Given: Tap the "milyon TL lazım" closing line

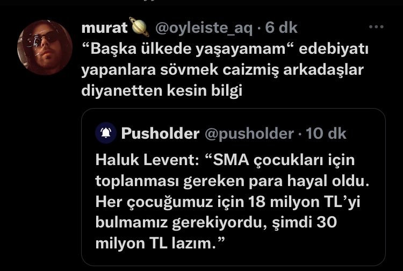Looking at the screenshot, I should [159, 243].
